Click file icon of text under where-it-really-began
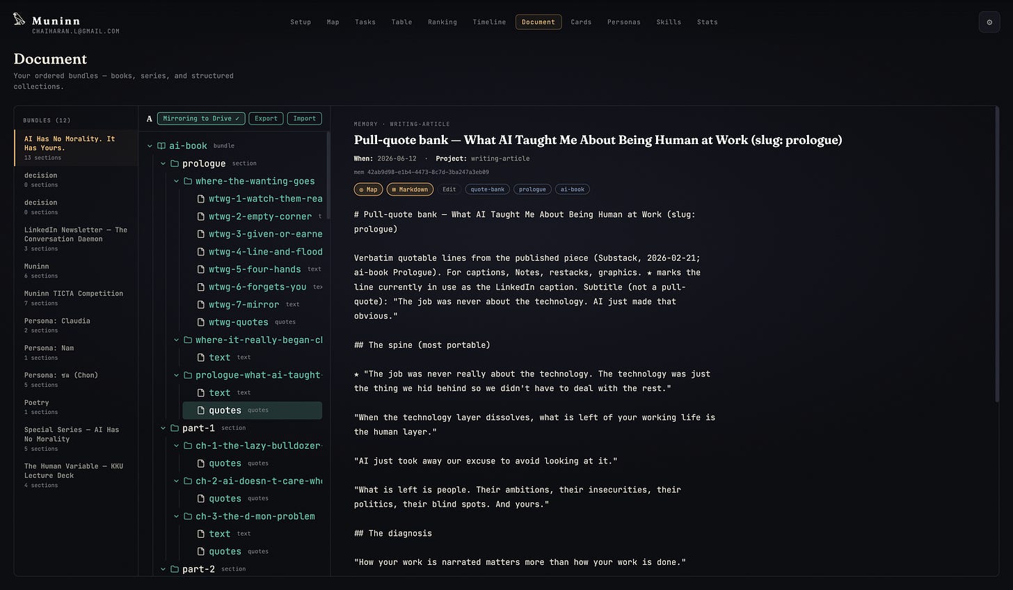This screenshot has width=1013, height=590. click(201, 358)
